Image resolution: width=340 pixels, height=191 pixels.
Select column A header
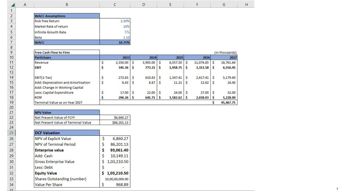point(25,5)
